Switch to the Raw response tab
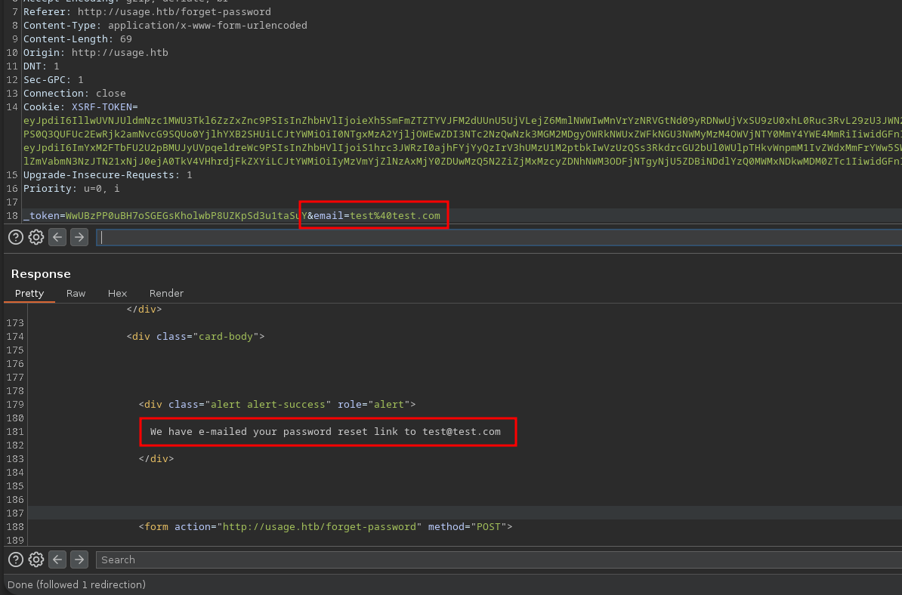The image size is (902, 595). 76,293
